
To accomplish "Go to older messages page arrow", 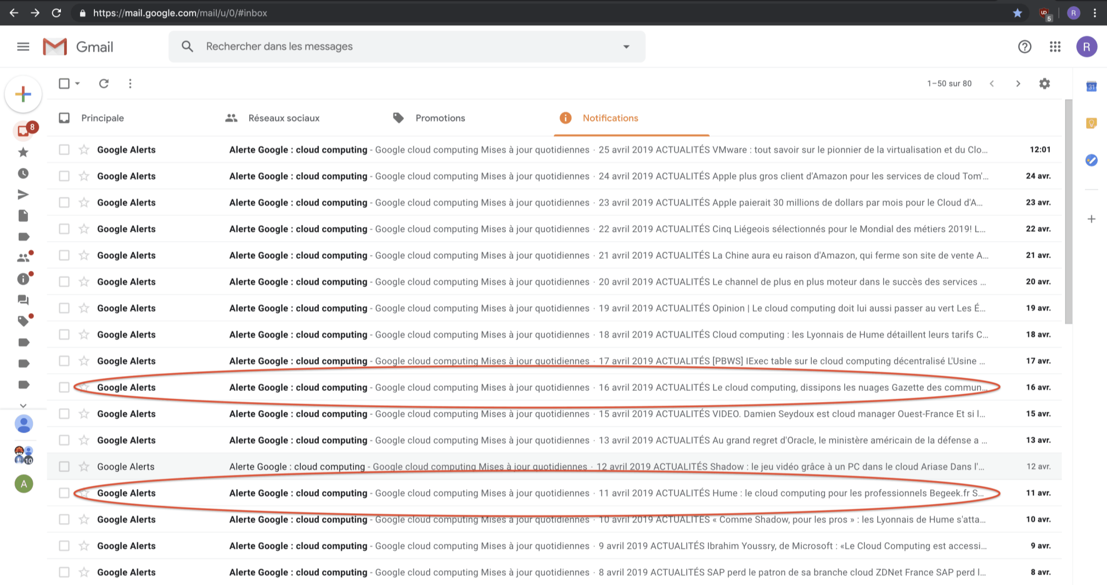I will pyautogui.click(x=1018, y=83).
